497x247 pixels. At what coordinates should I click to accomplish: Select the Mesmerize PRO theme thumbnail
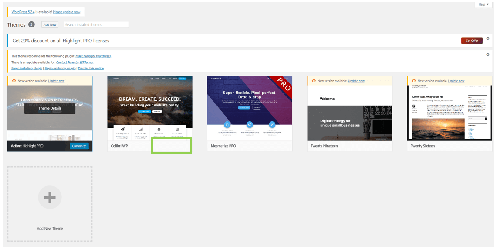[x=250, y=108]
